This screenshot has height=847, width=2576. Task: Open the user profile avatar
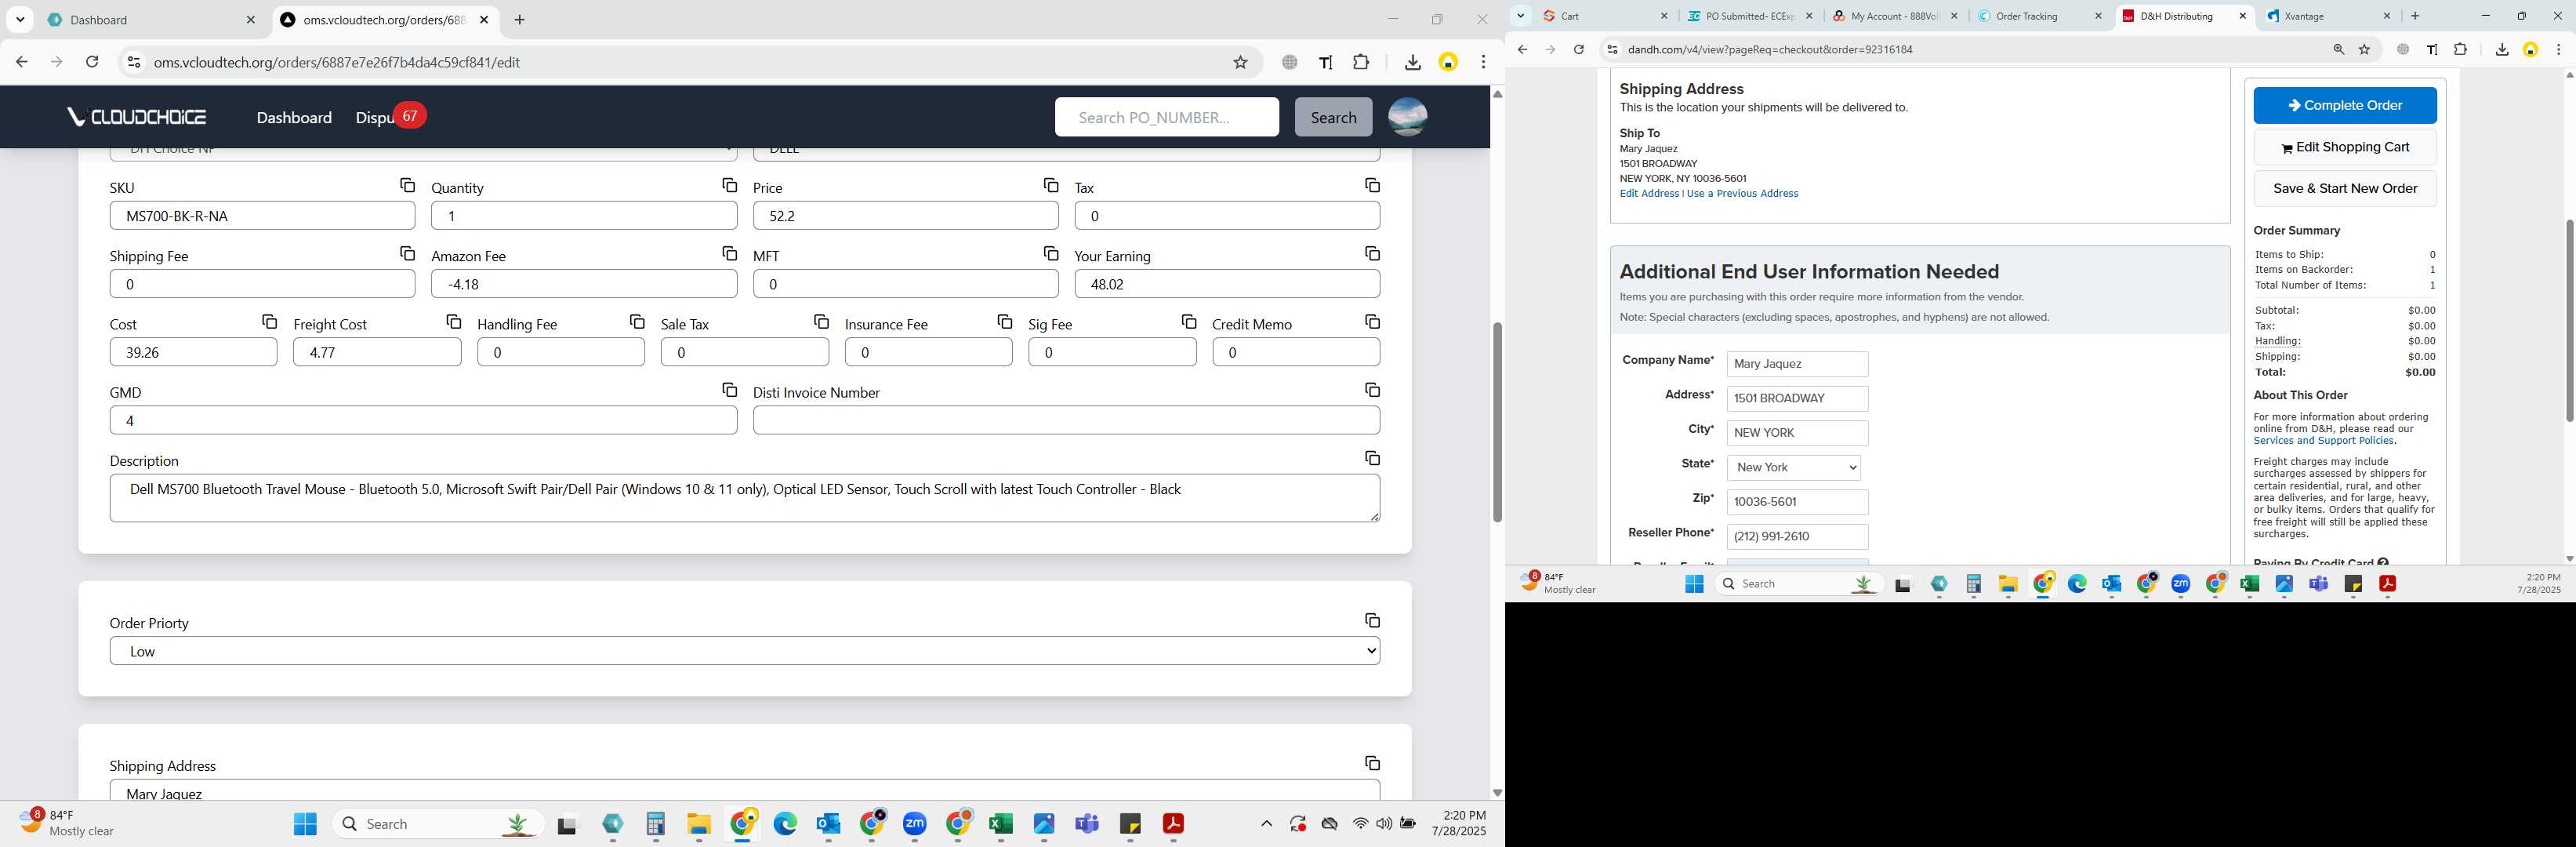point(1407,117)
